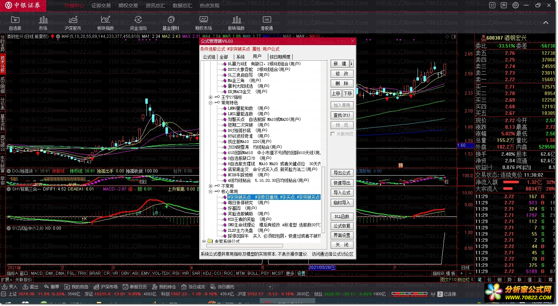Screen dimensions: 558x306
Task: Collapse the DGJ独孤决 indicator pane
Action: [9, 171]
